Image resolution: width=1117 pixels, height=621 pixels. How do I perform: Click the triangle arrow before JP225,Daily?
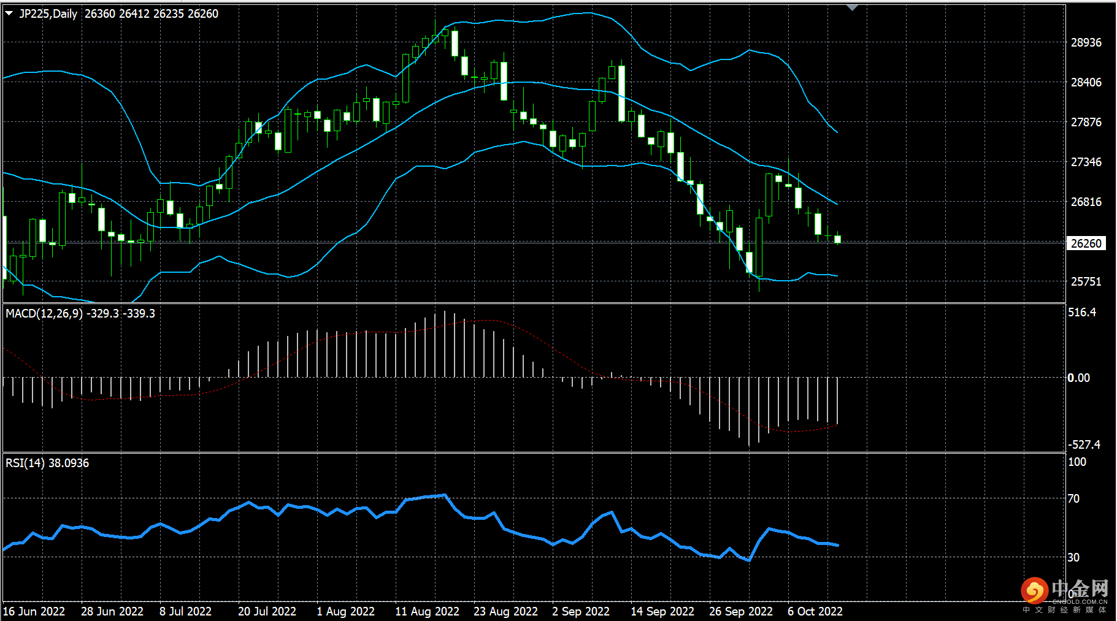(x=9, y=13)
